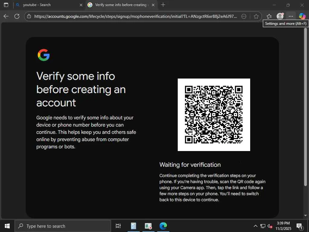Open the Favorites list icon
Viewport: 309px width, 232px height.
pyautogui.click(x=269, y=16)
